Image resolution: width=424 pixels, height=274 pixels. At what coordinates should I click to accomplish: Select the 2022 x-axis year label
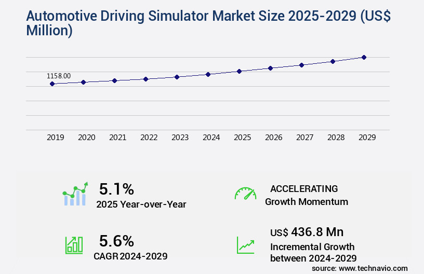[149, 138]
